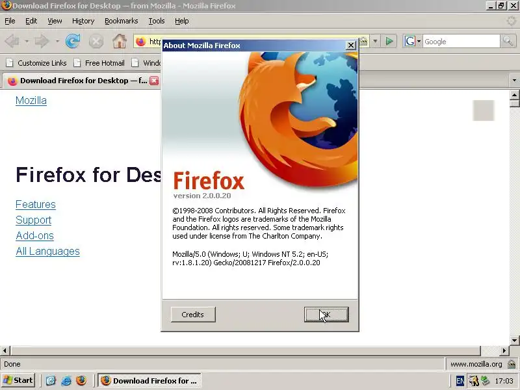Click the up arrow on the vertical scrollbar
The image size is (520, 390).
(514, 95)
